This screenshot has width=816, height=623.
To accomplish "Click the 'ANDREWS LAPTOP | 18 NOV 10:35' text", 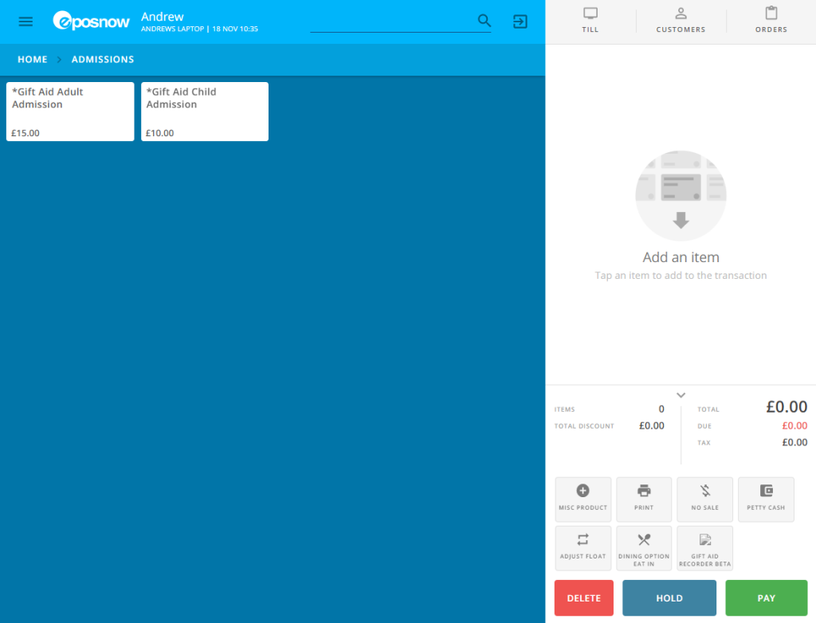I will pos(199,29).
